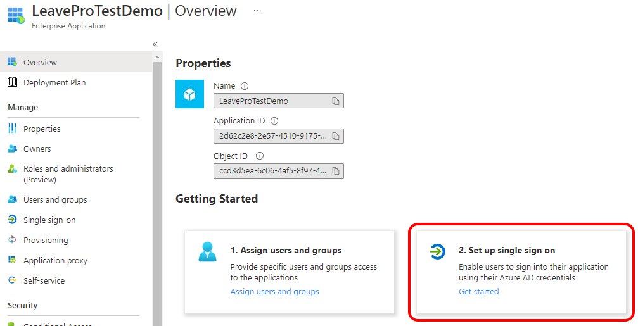The width and height of the screenshot is (638, 326).
Task: Click the Name input field
Action: pyautogui.click(x=278, y=101)
